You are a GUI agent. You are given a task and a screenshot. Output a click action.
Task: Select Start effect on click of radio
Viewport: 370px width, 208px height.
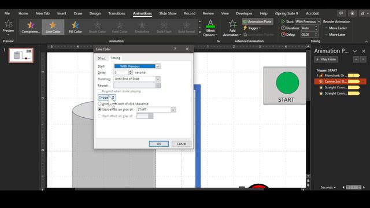coord(99,109)
